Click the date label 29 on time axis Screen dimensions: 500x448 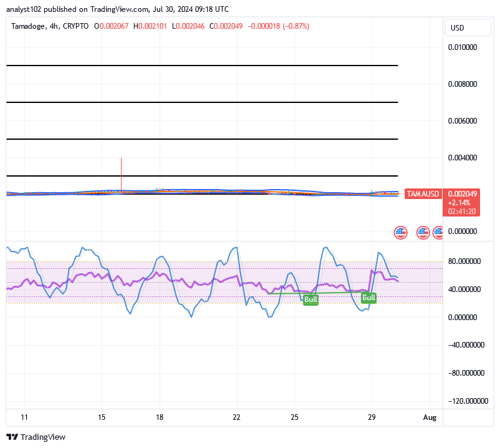(372, 417)
